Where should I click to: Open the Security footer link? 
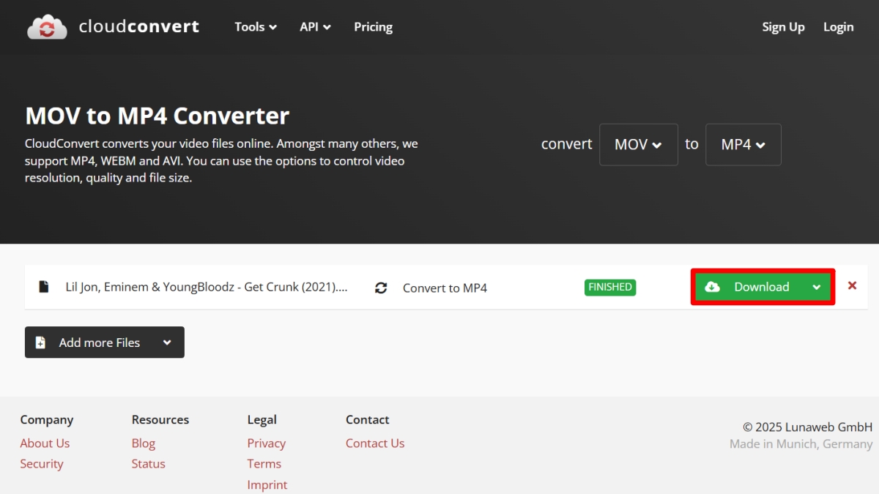(x=42, y=463)
